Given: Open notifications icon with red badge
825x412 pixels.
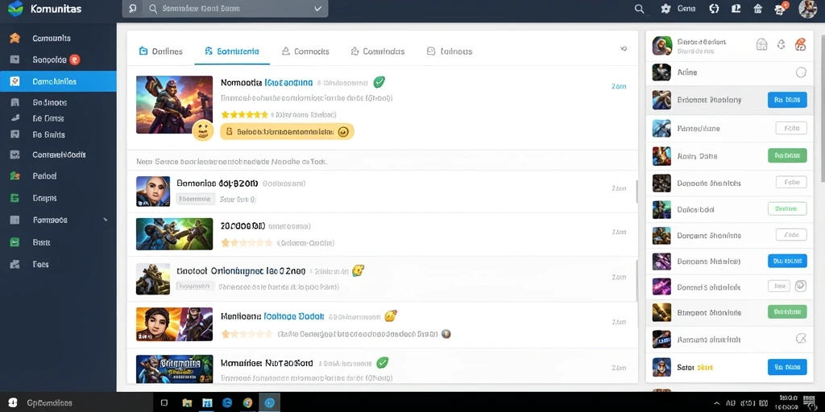Looking at the screenshot, I should [x=781, y=8].
